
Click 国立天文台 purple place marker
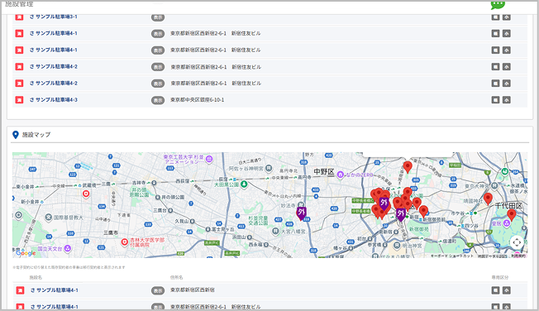pos(68,248)
